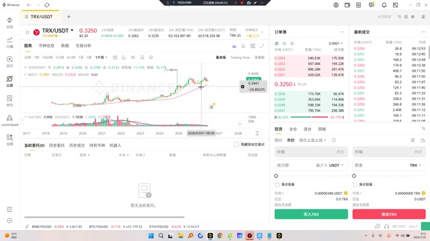Image resolution: width=430 pixels, height=241 pixels.
Task: Open order type info circle icon
Action: (334, 140)
